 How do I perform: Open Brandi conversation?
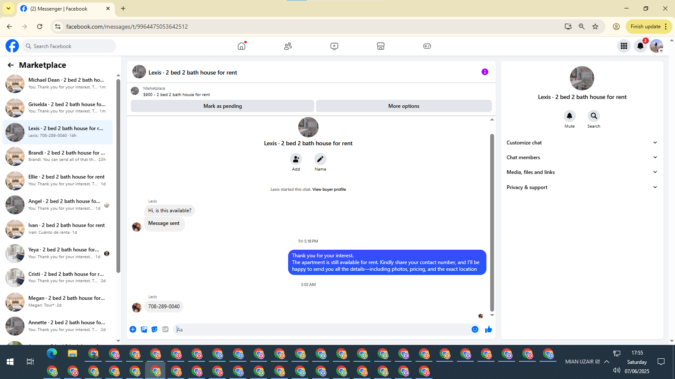(x=58, y=156)
